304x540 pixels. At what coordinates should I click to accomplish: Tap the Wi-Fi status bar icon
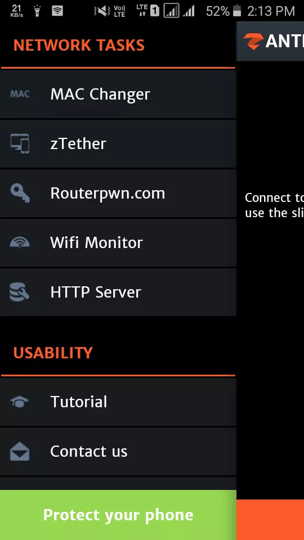pos(57,11)
